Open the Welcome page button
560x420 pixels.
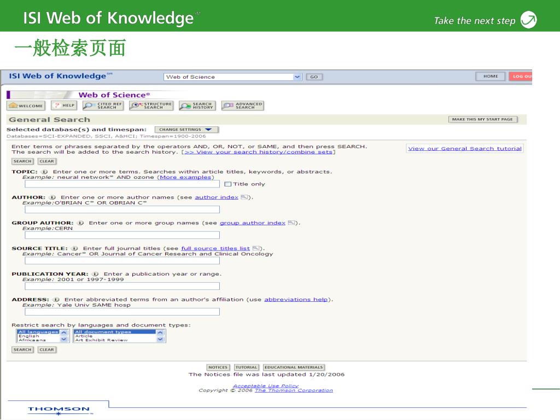point(26,106)
